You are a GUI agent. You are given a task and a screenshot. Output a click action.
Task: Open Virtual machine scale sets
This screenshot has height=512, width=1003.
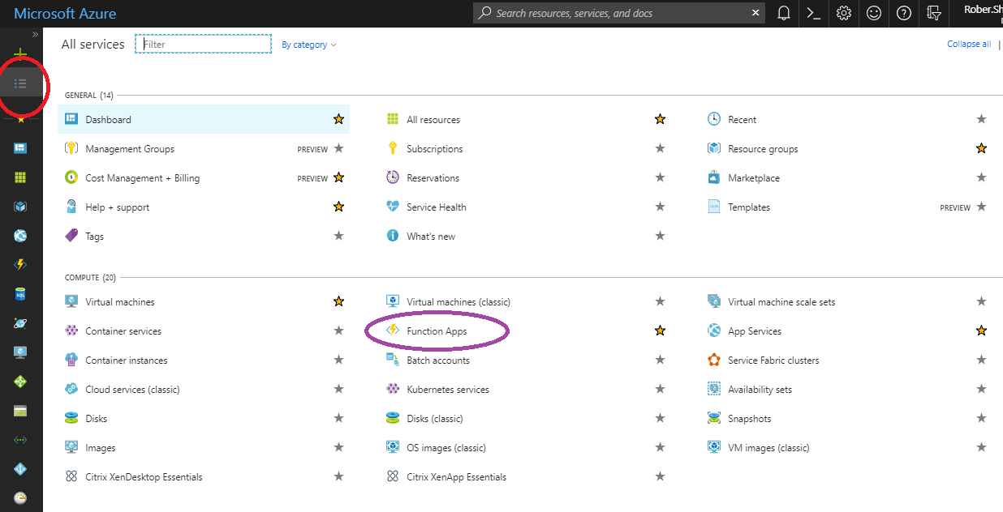pyautogui.click(x=781, y=302)
